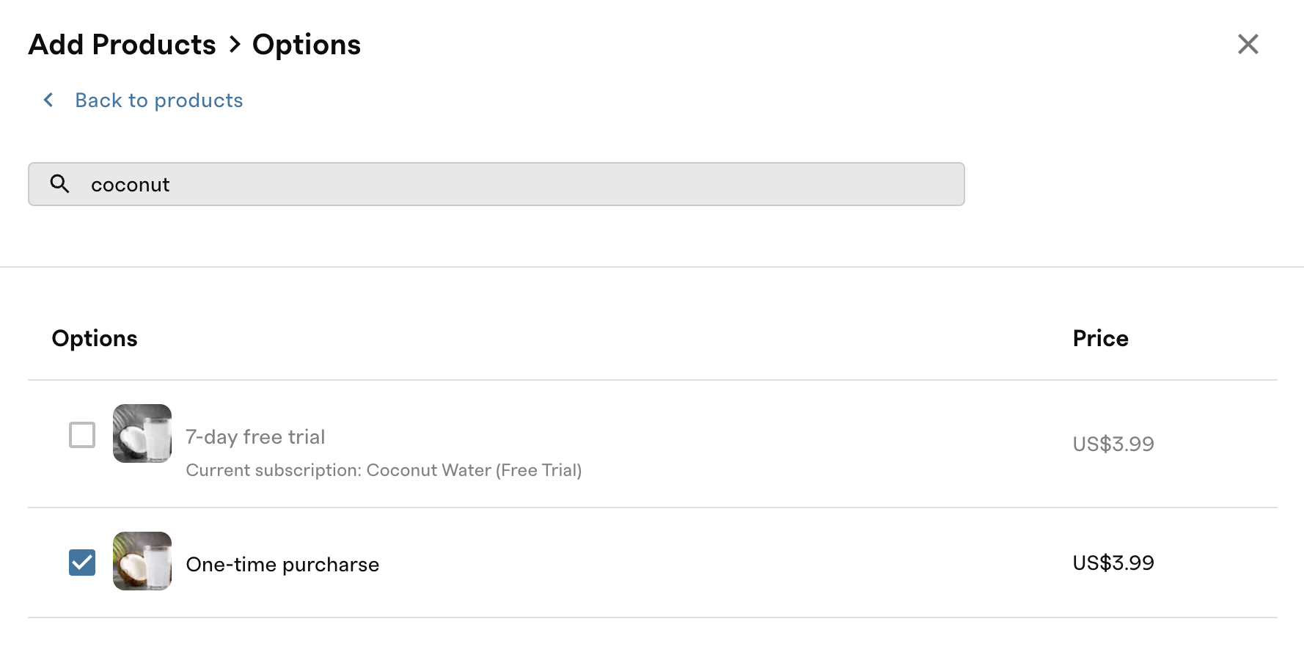The image size is (1304, 663).
Task: Uncheck the One-time purcharse checkbox
Action: click(x=82, y=563)
